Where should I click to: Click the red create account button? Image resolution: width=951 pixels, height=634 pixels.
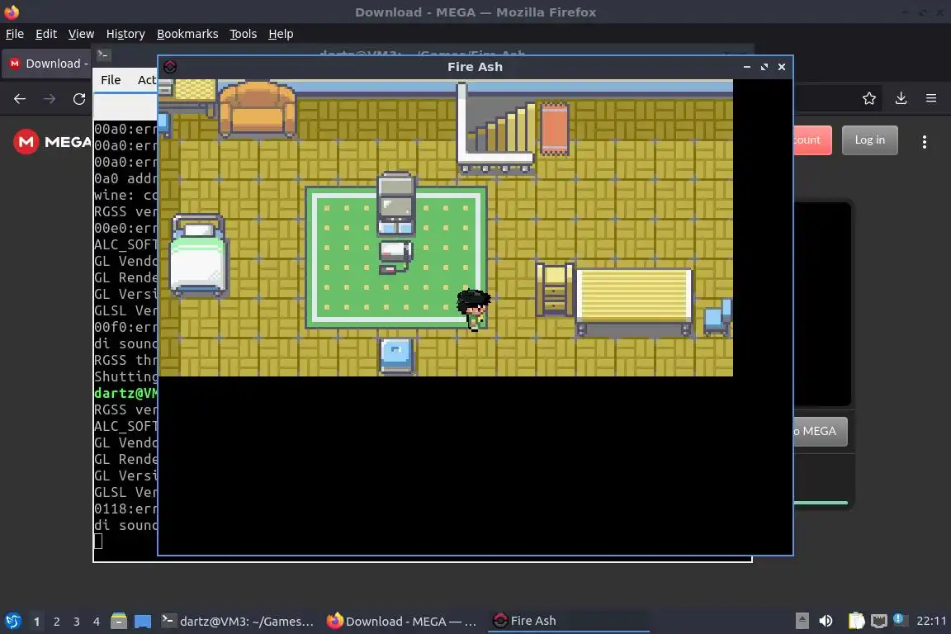[x=812, y=140]
